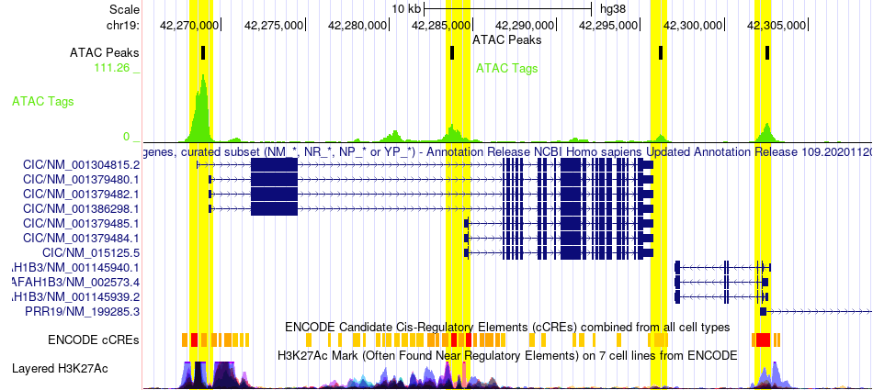Open the CIC/NM_015125.5 transcript label
873x390 pixels.
(91, 252)
